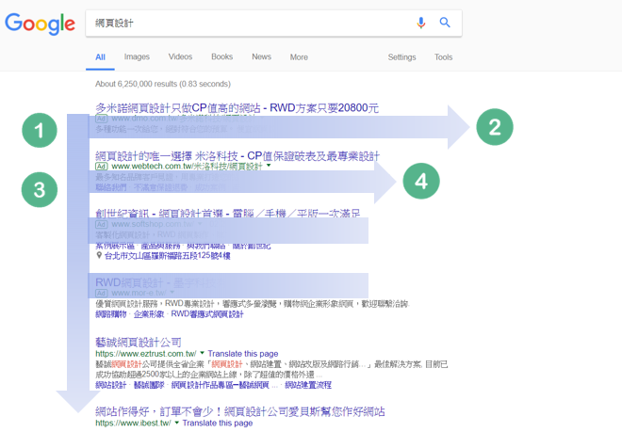This screenshot has height=432, width=622.
Task: Click the green circle numbered 4
Action: click(x=421, y=182)
